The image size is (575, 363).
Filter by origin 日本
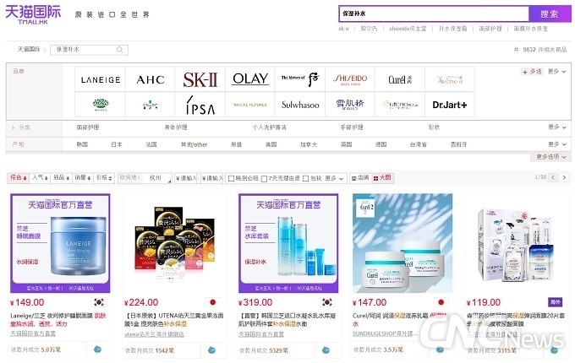pyautogui.click(x=117, y=144)
